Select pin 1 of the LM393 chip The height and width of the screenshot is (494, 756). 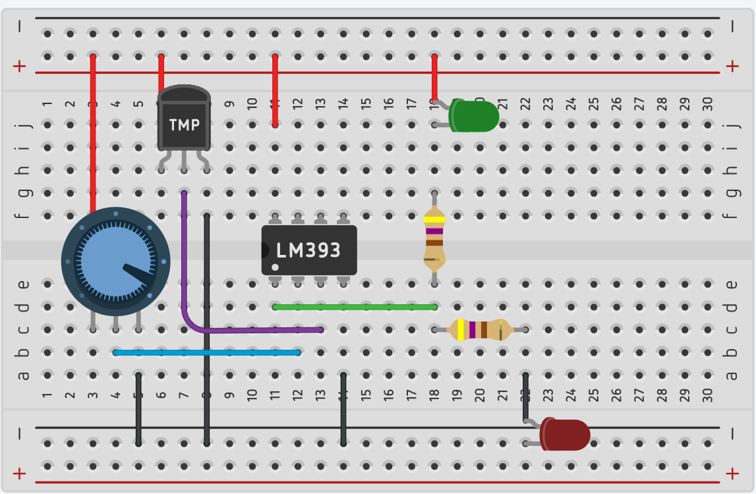[x=274, y=285]
